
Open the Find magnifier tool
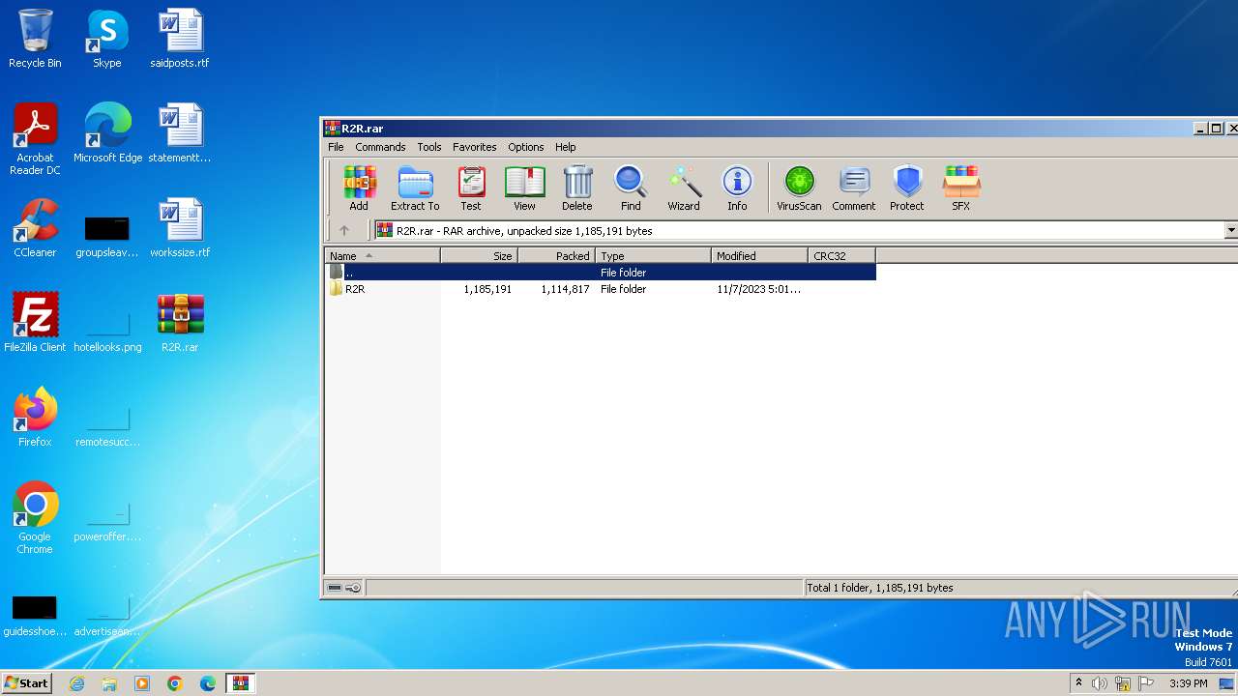tap(631, 188)
